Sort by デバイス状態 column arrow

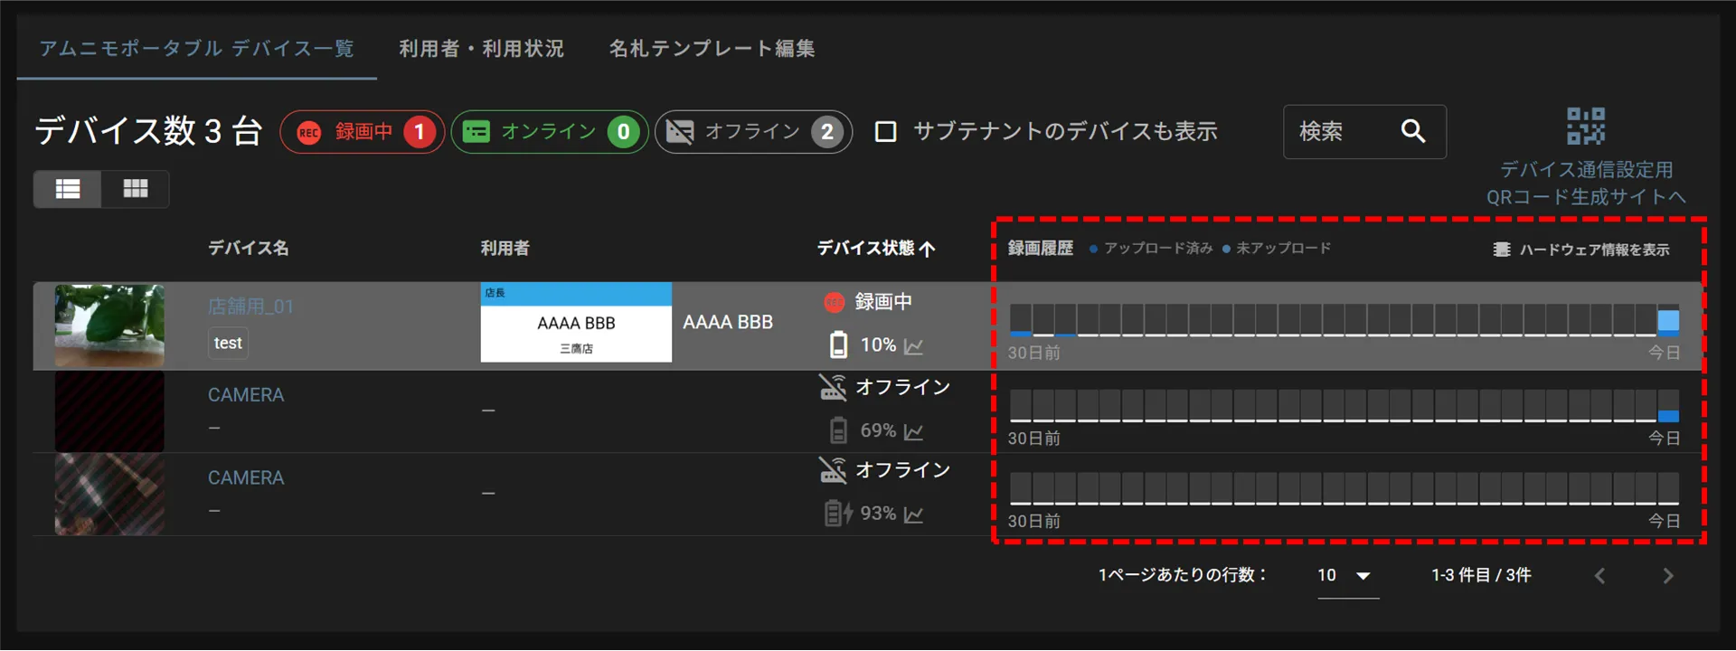(x=927, y=249)
